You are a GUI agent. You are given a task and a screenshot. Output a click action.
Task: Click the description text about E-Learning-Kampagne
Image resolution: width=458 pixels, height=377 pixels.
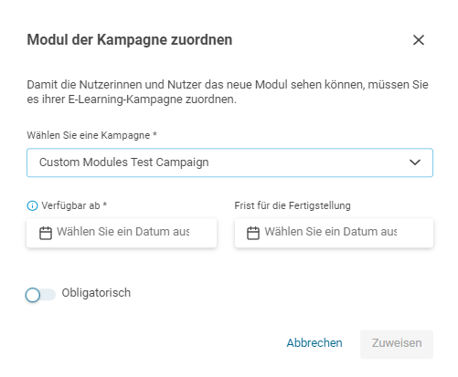228,92
